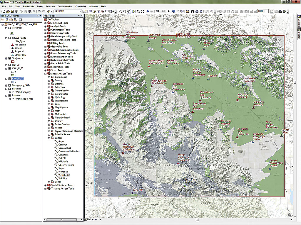The height and width of the screenshot is (225, 301).
Task: Activate the Identify tool
Action: point(173,11)
